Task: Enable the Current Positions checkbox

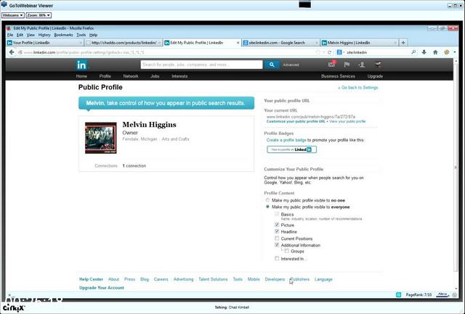Action: click(277, 239)
